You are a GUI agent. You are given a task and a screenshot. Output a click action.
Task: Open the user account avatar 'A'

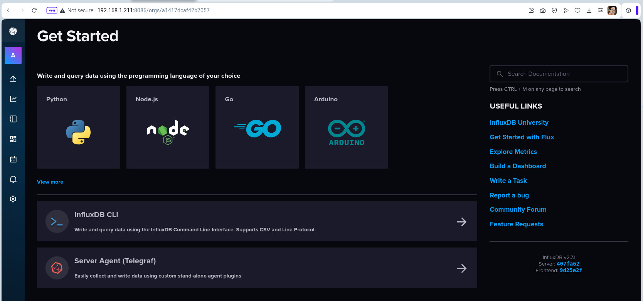(x=13, y=55)
